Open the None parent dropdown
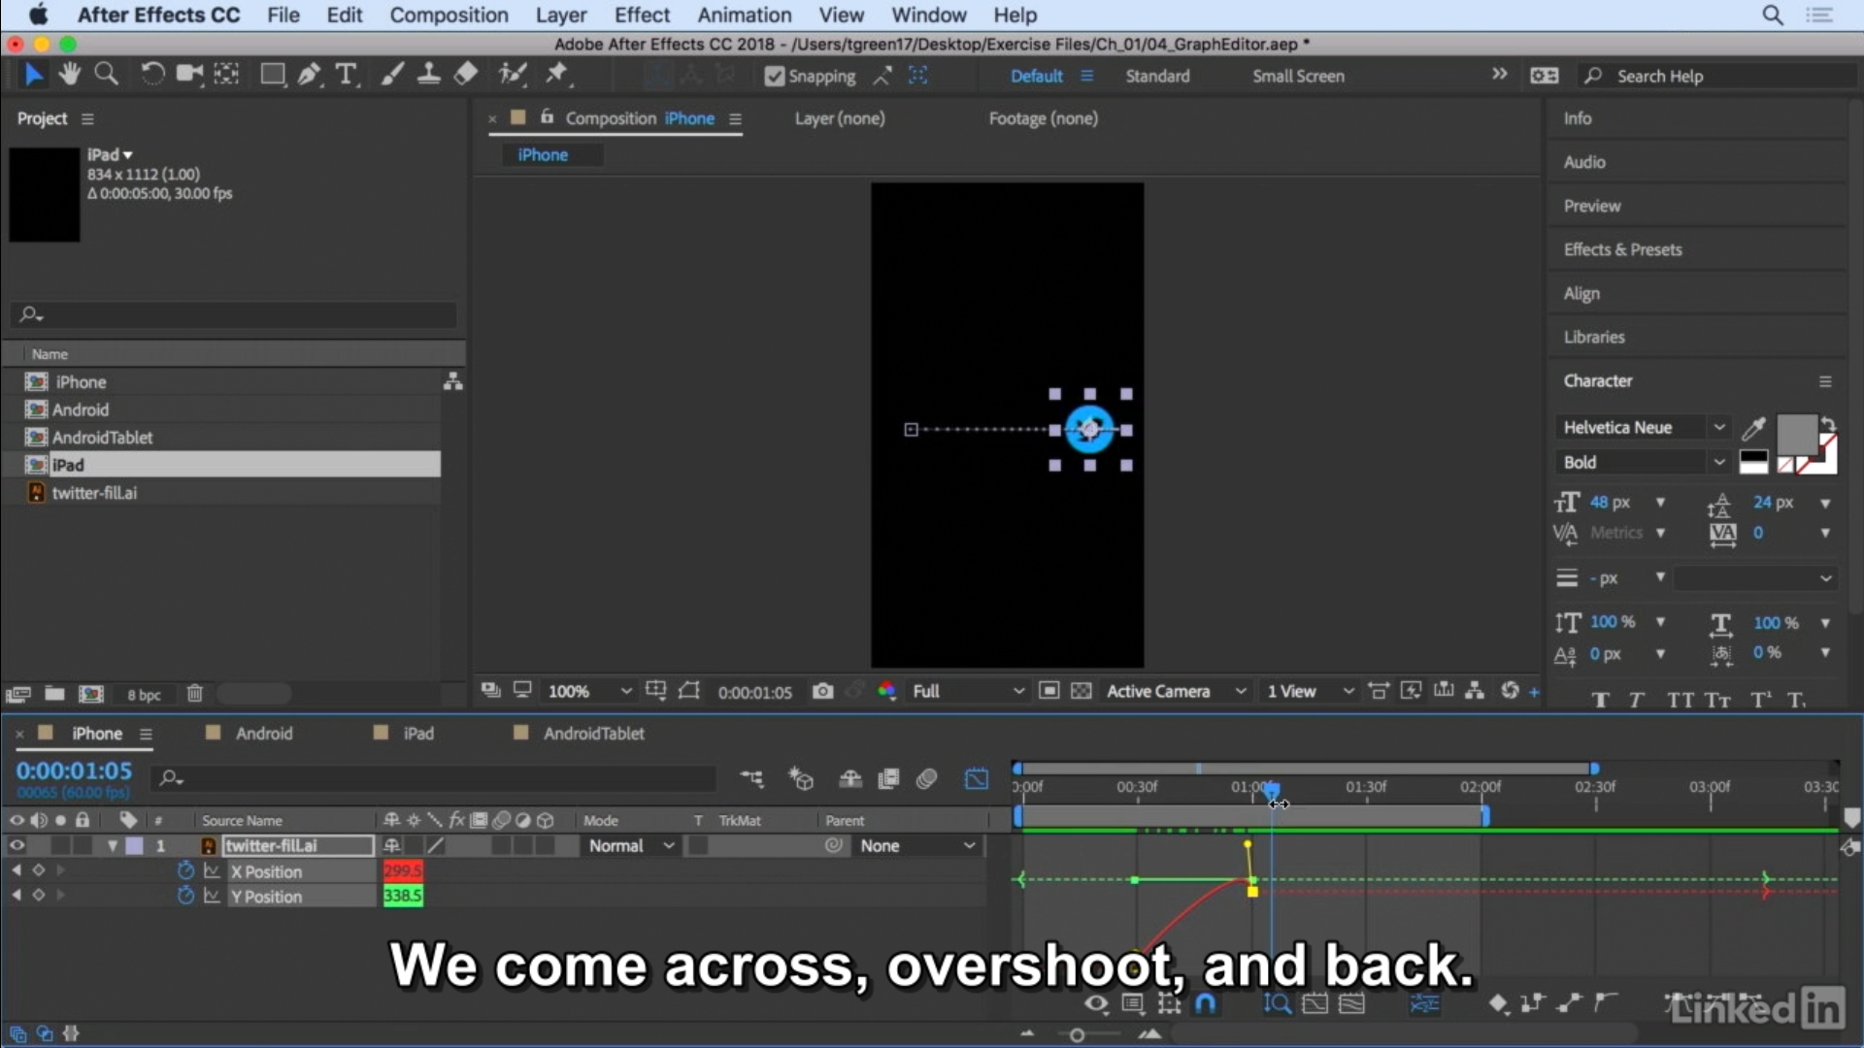The height and width of the screenshot is (1048, 1864). coord(917,845)
